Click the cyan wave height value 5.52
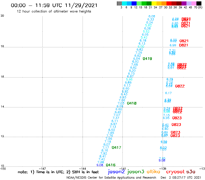205x180 pixels. coord(146,32)
